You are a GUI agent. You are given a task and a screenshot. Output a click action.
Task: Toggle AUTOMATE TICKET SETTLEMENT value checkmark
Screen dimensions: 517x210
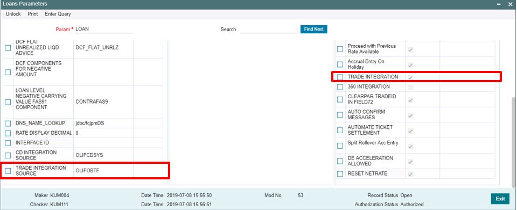point(410,131)
